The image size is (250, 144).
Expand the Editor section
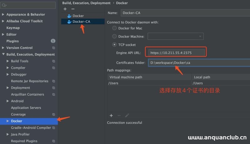(x=3, y=34)
